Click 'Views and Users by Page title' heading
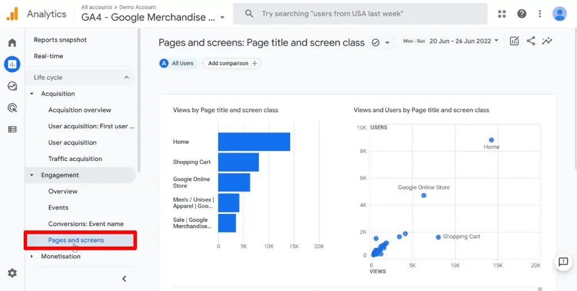 pos(421,110)
